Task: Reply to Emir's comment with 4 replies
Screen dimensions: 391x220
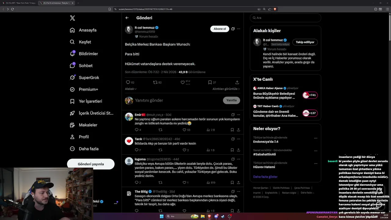Action: tap(137, 130)
